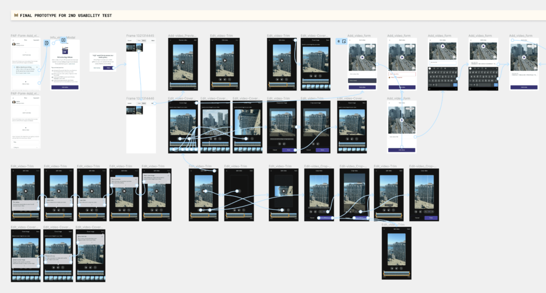Click the construction emoji in the banner title
Image resolution: width=546 pixels, height=293 pixels.
click(14, 15)
